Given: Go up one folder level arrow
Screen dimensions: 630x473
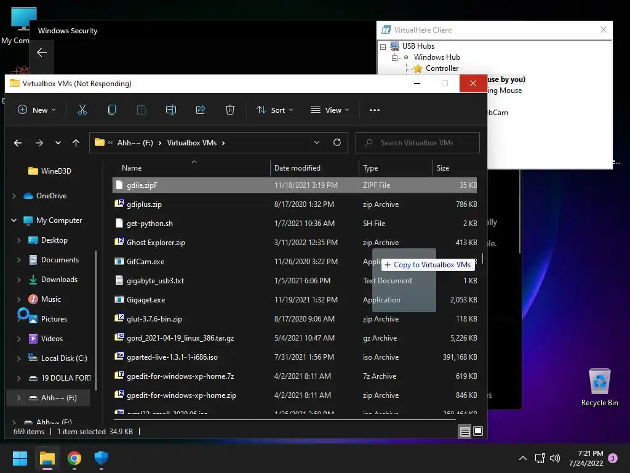Looking at the screenshot, I should pos(76,143).
